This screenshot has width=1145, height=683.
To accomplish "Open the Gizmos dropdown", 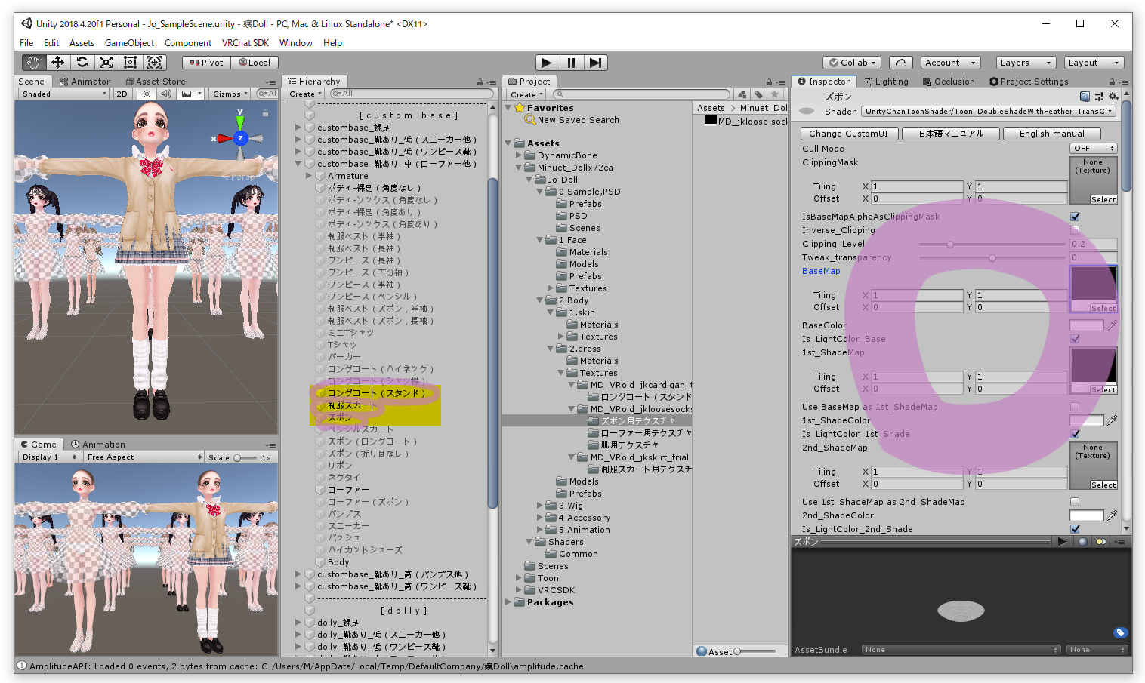I will coord(230,94).
